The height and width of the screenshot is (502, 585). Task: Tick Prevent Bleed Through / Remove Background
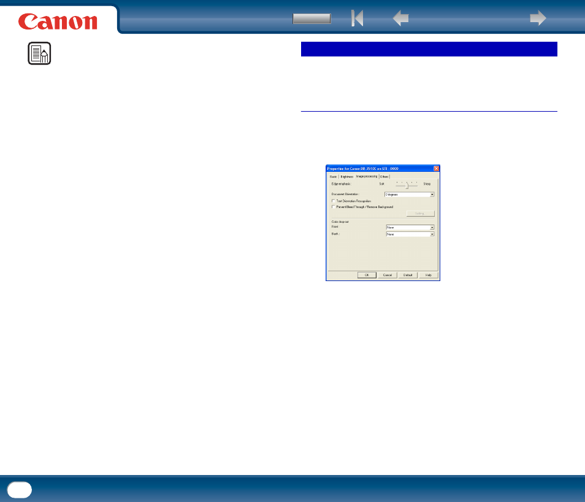coord(333,207)
